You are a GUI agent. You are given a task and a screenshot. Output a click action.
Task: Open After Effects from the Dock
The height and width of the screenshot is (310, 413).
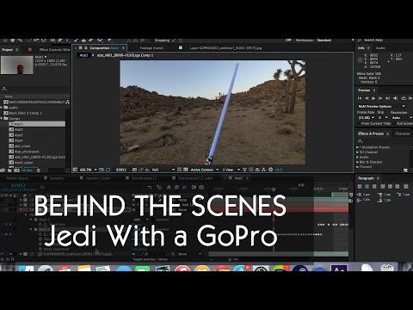pos(339,268)
